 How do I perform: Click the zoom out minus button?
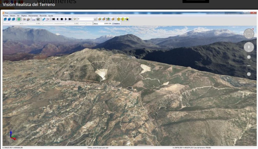[249, 74]
